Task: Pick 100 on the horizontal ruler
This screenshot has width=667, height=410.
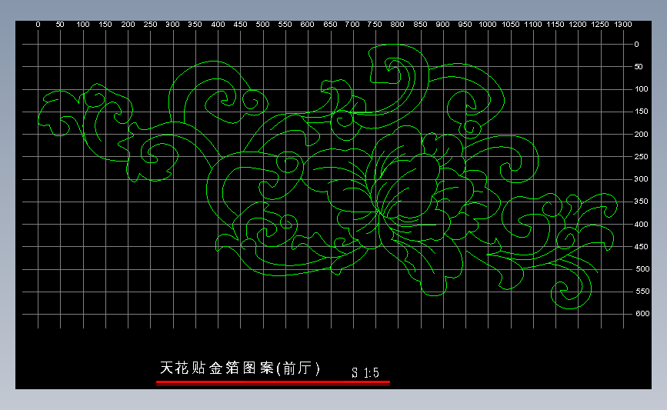Action: [x=83, y=25]
